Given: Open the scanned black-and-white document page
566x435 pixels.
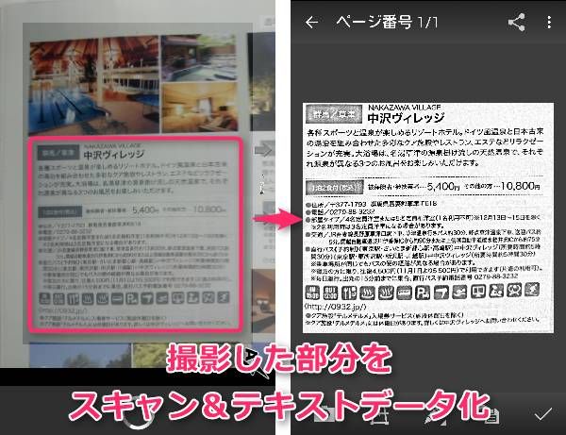Looking at the screenshot, I should [x=427, y=218].
